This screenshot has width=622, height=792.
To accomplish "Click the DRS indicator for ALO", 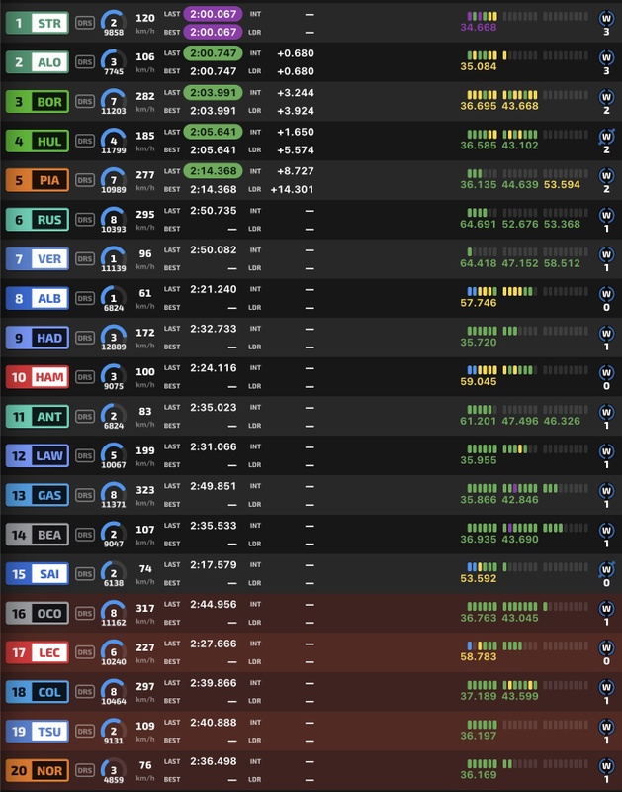I will (x=84, y=61).
